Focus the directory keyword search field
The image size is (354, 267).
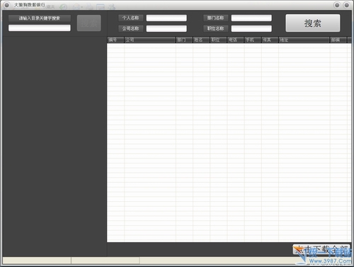pos(40,28)
